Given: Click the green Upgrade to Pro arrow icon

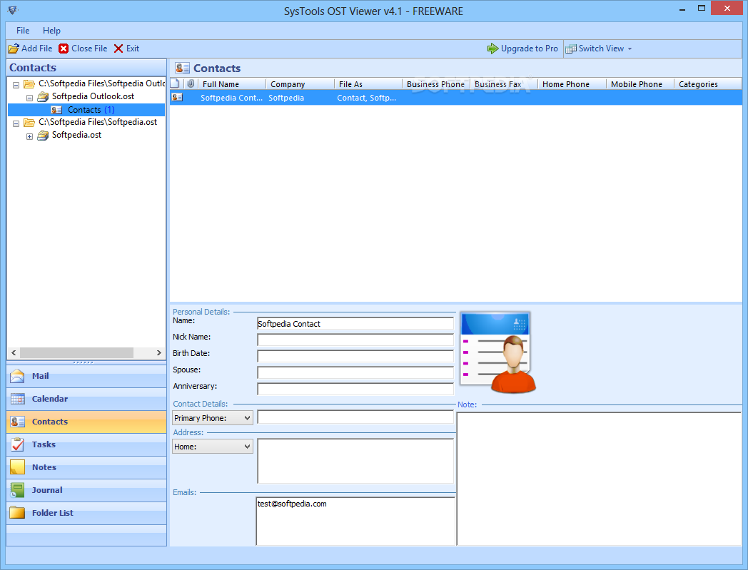Looking at the screenshot, I should pos(492,49).
